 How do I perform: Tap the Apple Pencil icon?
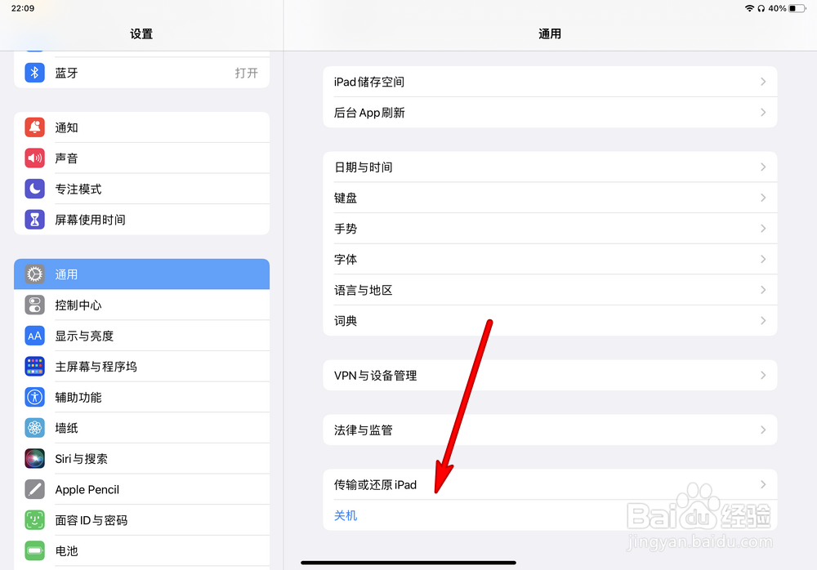click(x=34, y=489)
